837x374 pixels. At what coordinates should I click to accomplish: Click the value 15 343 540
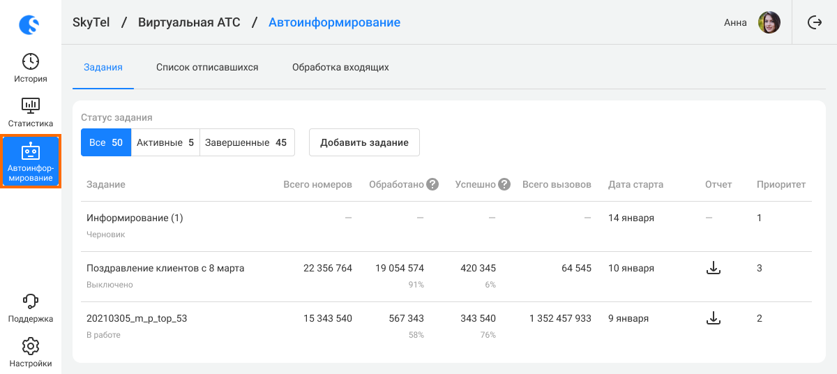point(328,318)
